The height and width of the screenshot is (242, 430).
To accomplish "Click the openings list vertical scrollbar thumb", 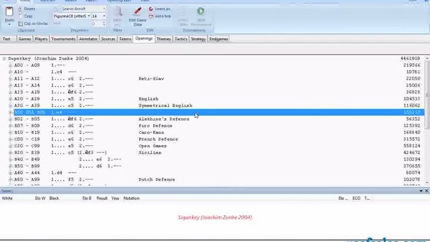I will [427, 94].
